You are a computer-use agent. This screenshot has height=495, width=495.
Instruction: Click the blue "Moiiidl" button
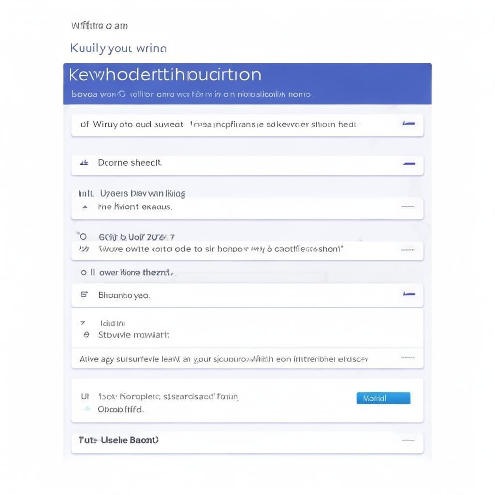tap(383, 398)
